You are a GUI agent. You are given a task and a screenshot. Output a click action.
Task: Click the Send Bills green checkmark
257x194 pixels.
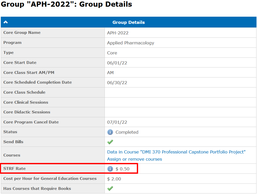pyautogui.click(x=110, y=142)
